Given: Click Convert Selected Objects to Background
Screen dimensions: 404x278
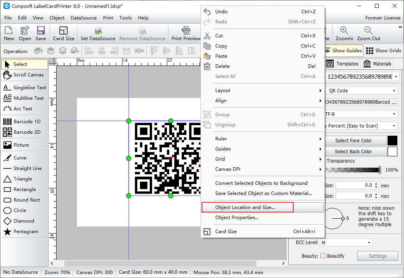Looking at the screenshot, I should (262, 183).
